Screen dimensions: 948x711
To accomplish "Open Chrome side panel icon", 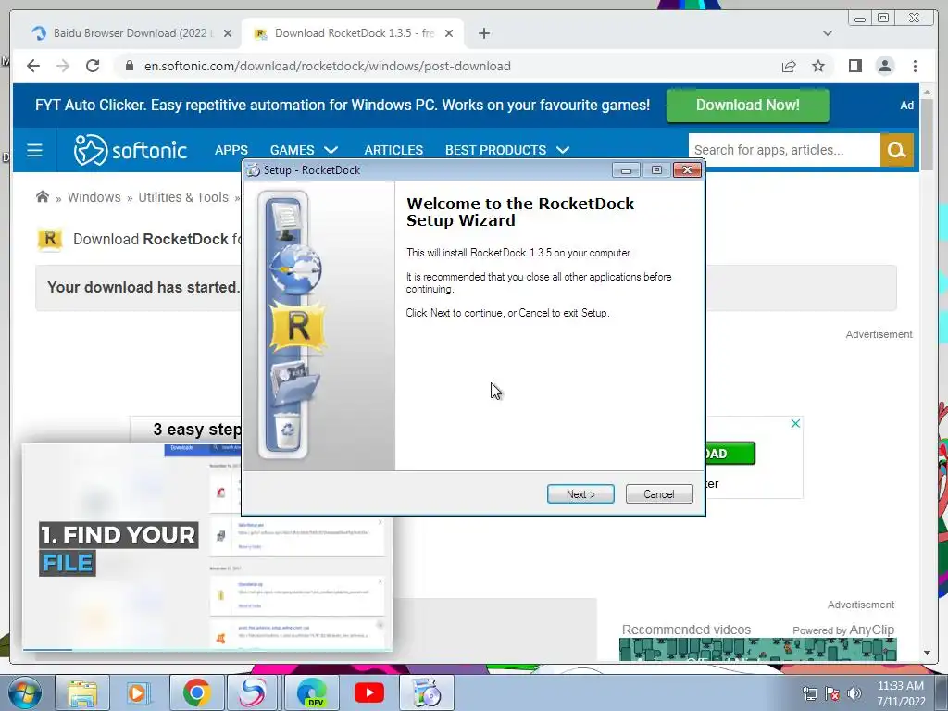I will (x=854, y=66).
